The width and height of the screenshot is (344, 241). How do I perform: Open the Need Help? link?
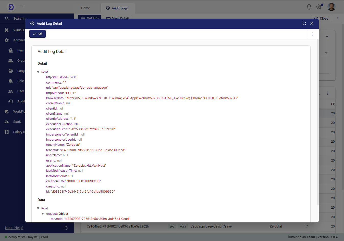click(x=14, y=228)
